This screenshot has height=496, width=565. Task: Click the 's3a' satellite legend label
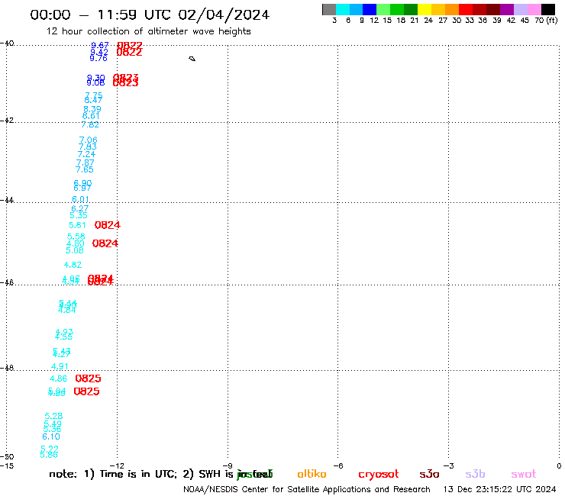429,474
